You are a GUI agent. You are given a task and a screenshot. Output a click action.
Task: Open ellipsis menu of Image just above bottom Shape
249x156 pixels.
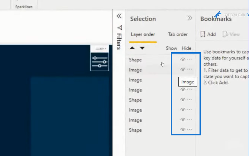click(x=189, y=119)
